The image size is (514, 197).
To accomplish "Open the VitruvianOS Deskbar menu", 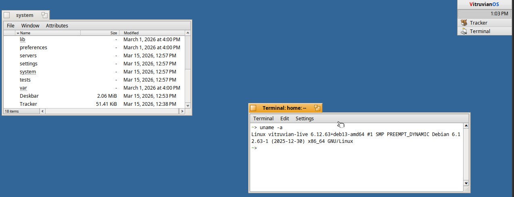I will 485,4.
